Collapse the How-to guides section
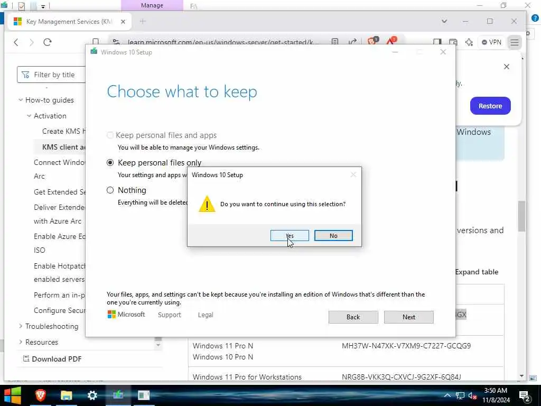The height and width of the screenshot is (406, 541). tap(21, 100)
